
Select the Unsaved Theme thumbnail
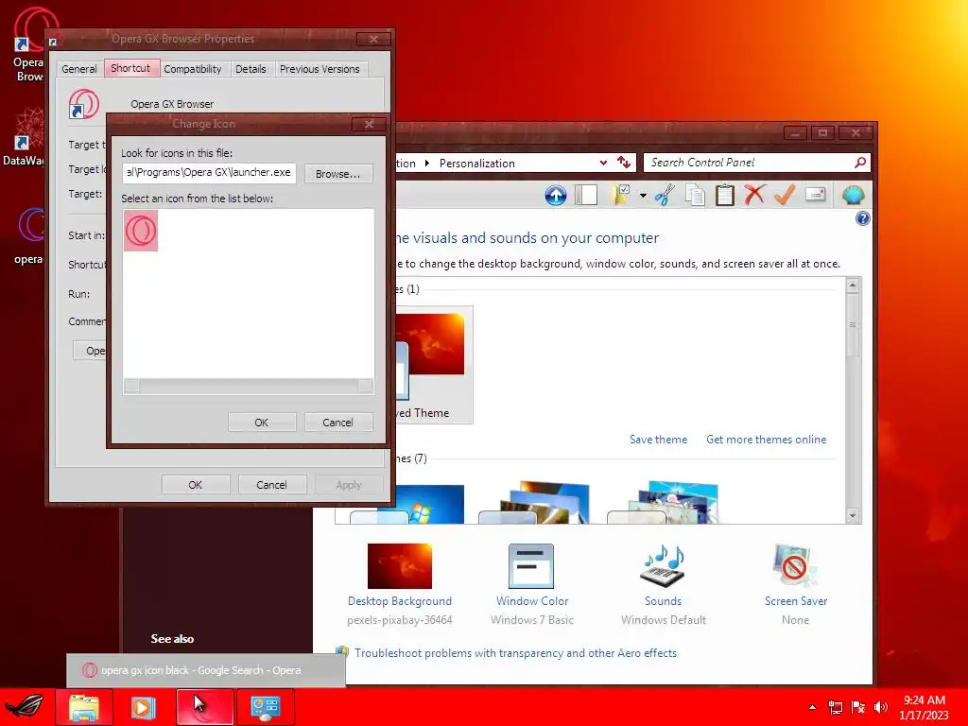[x=434, y=364]
